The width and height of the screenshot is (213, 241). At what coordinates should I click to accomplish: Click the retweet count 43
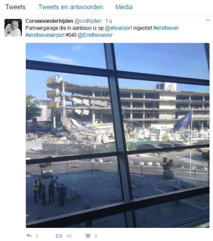click(x=69, y=236)
